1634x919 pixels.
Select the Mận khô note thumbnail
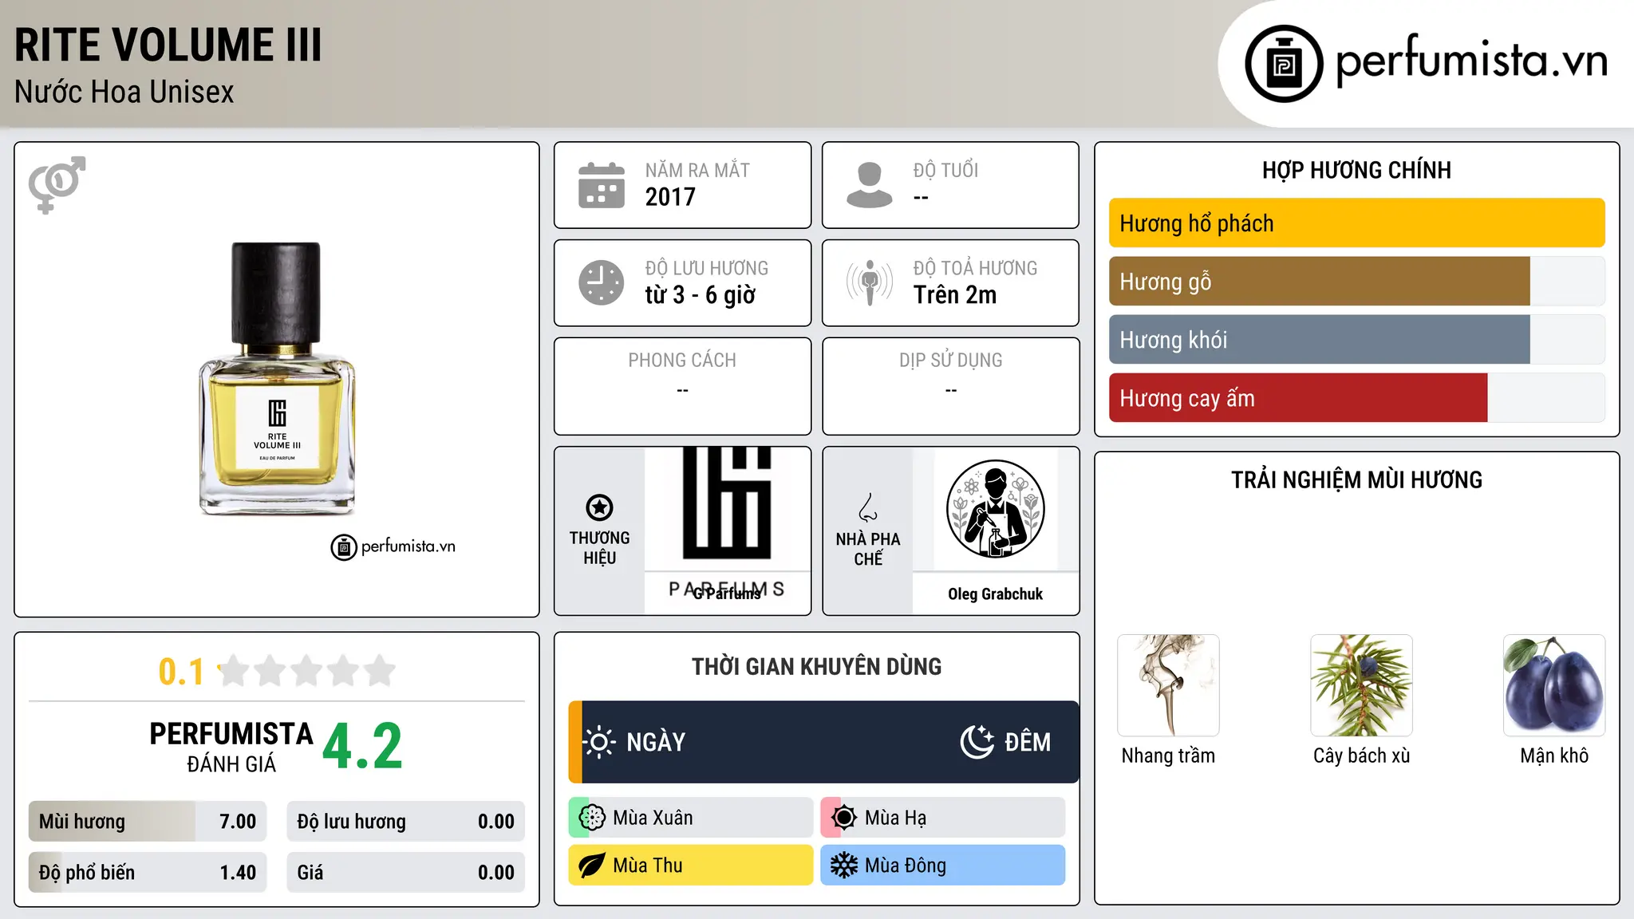pyautogui.click(x=1554, y=685)
